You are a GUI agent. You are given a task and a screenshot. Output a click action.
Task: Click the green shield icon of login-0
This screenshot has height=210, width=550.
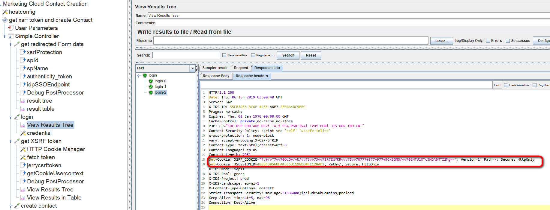(151, 81)
